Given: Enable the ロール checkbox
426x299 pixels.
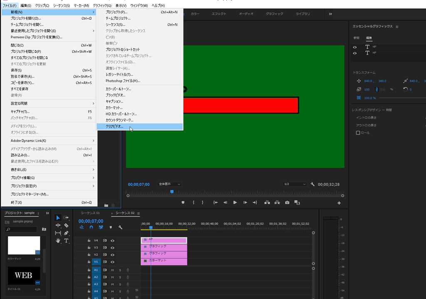Looking at the screenshot, I should point(358,133).
